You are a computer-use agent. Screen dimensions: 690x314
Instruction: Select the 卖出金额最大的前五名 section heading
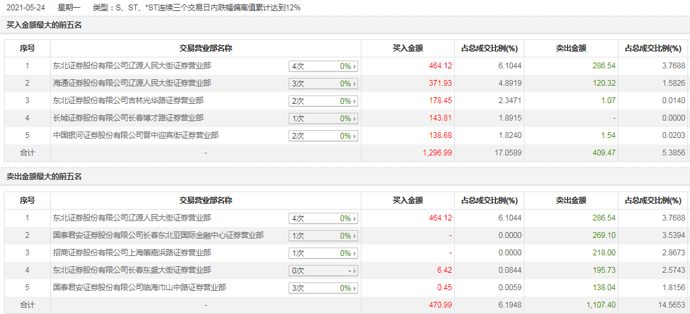pos(44,177)
